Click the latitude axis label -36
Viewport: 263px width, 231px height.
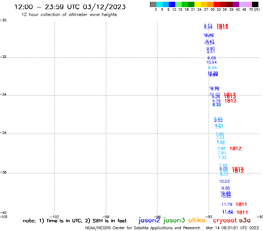pyautogui.click(x=3, y=133)
